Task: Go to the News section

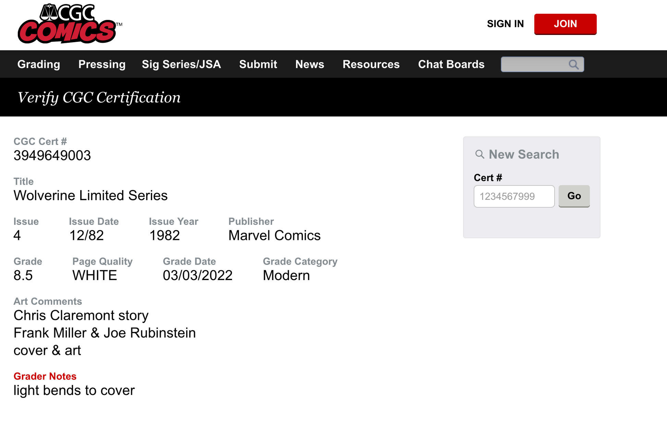Action: [x=310, y=64]
